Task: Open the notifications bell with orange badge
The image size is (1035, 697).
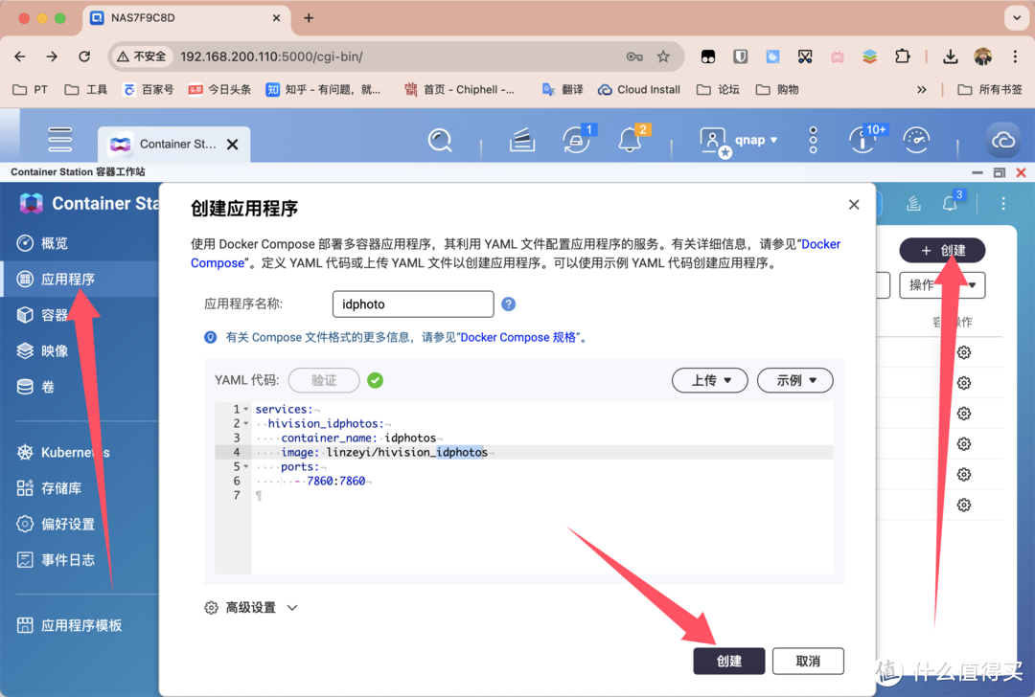Action: point(629,140)
